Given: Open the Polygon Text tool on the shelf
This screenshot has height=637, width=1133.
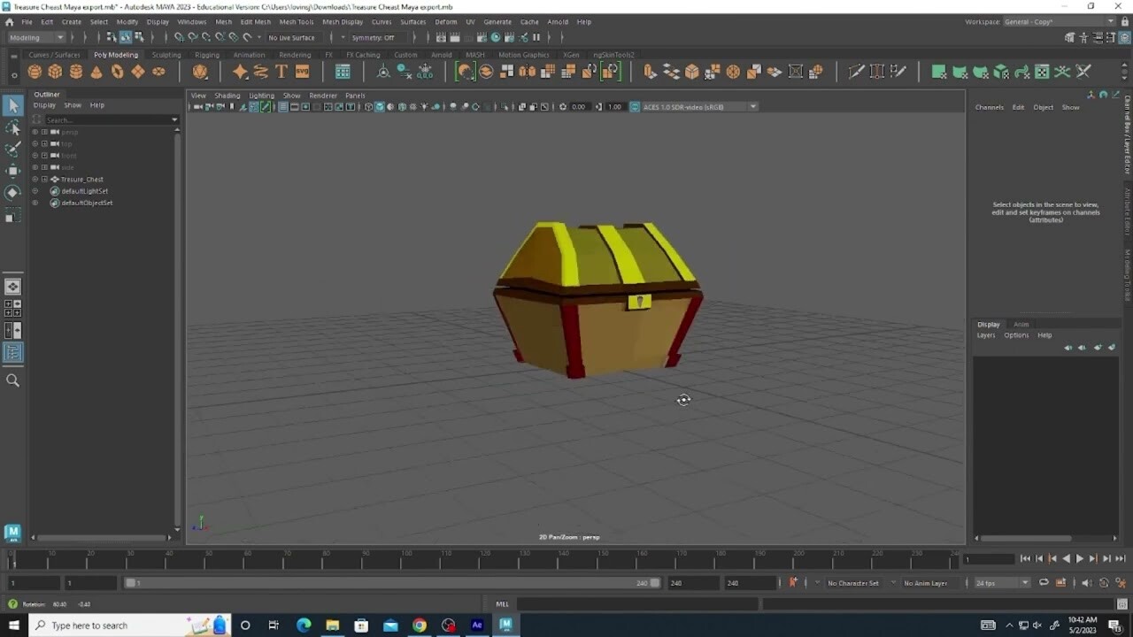Looking at the screenshot, I should (281, 71).
